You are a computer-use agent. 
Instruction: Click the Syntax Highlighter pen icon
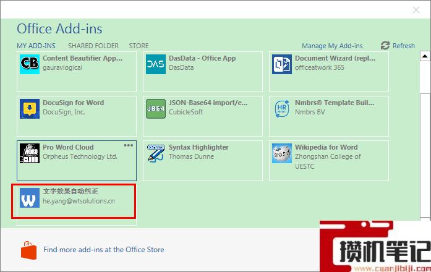click(156, 153)
